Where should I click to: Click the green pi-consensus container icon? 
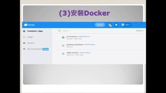63,37
